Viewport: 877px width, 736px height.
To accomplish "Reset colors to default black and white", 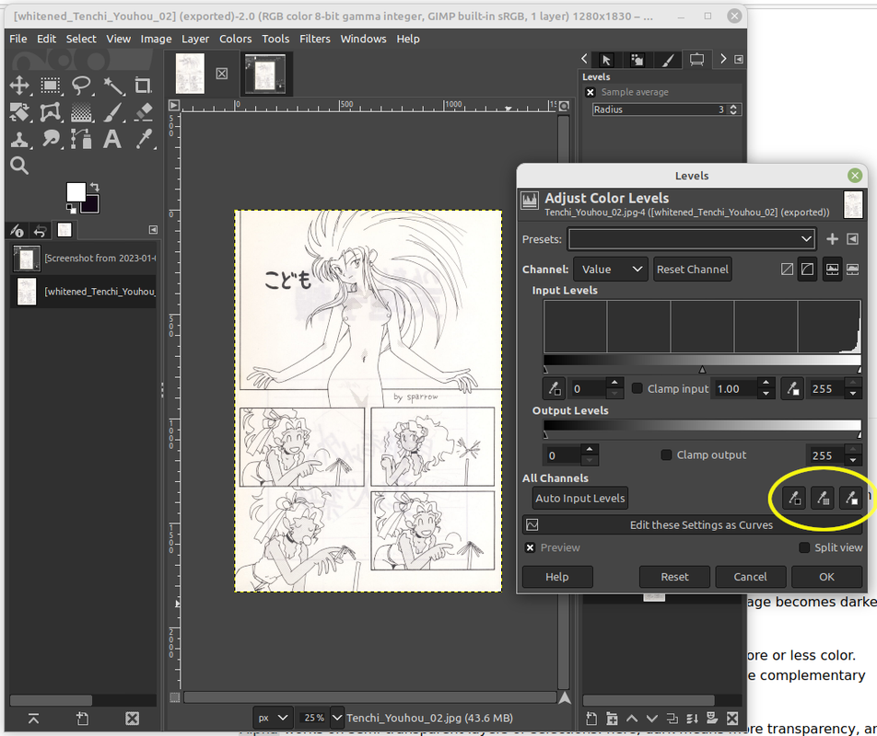I will tap(71, 209).
